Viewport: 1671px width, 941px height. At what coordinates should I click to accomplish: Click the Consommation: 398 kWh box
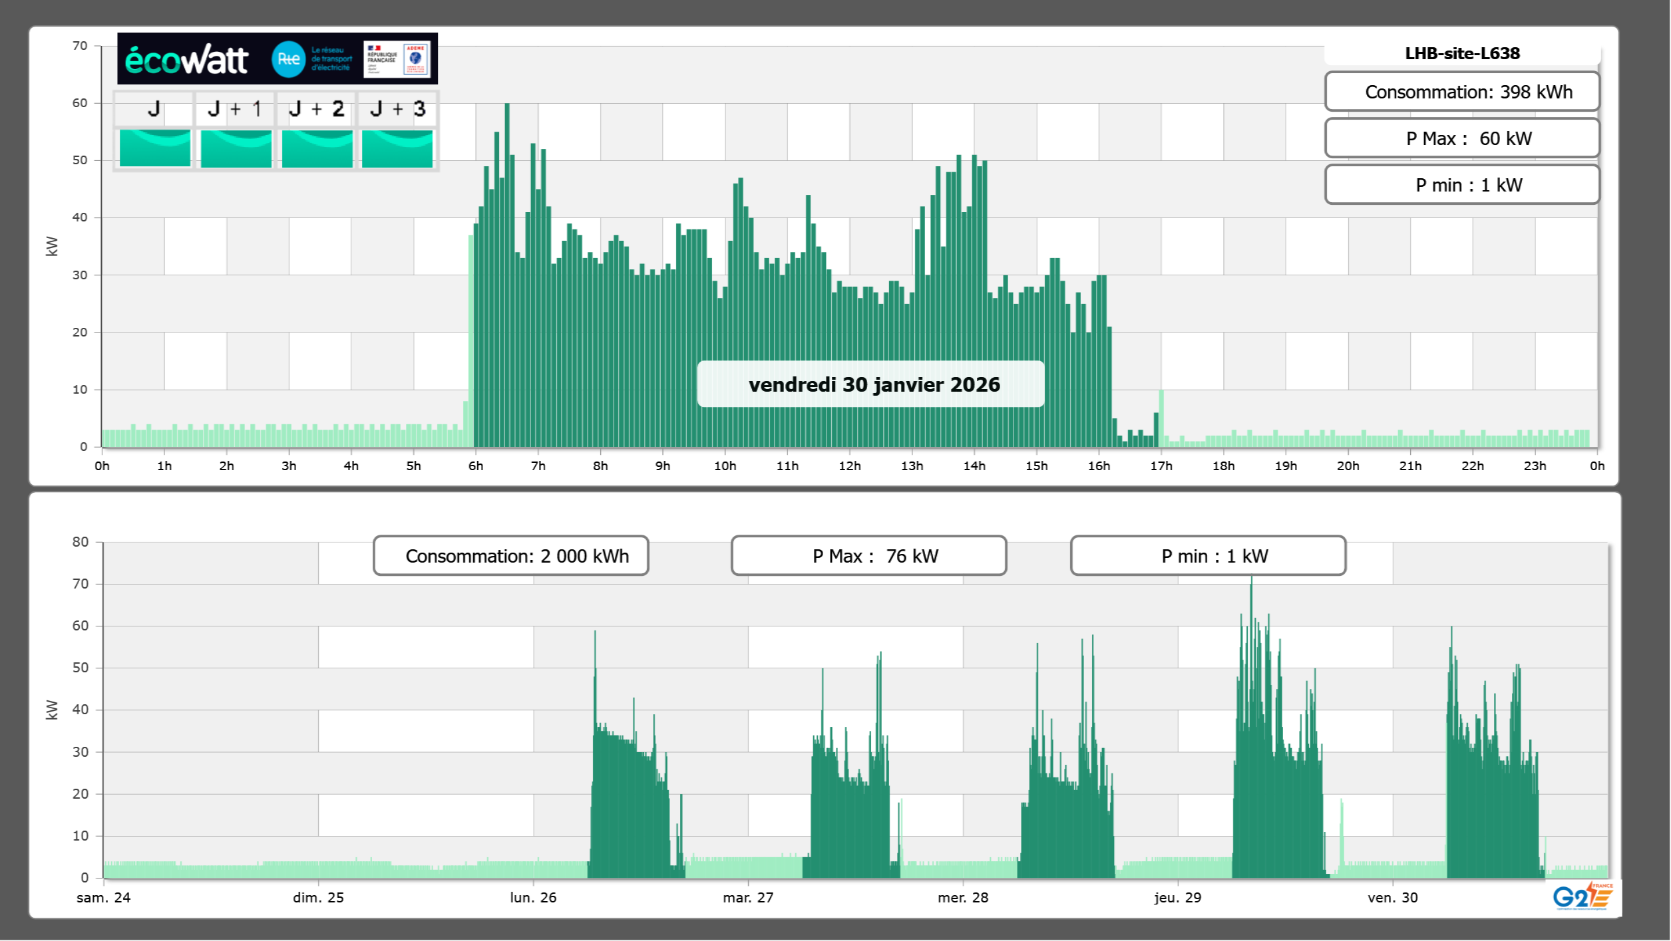pos(1462,92)
